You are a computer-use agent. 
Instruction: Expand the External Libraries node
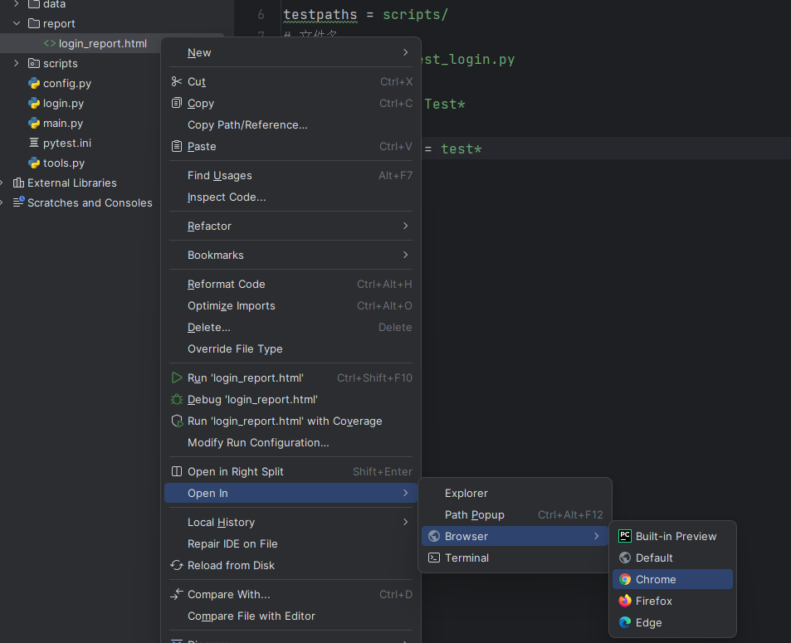(x=3, y=183)
